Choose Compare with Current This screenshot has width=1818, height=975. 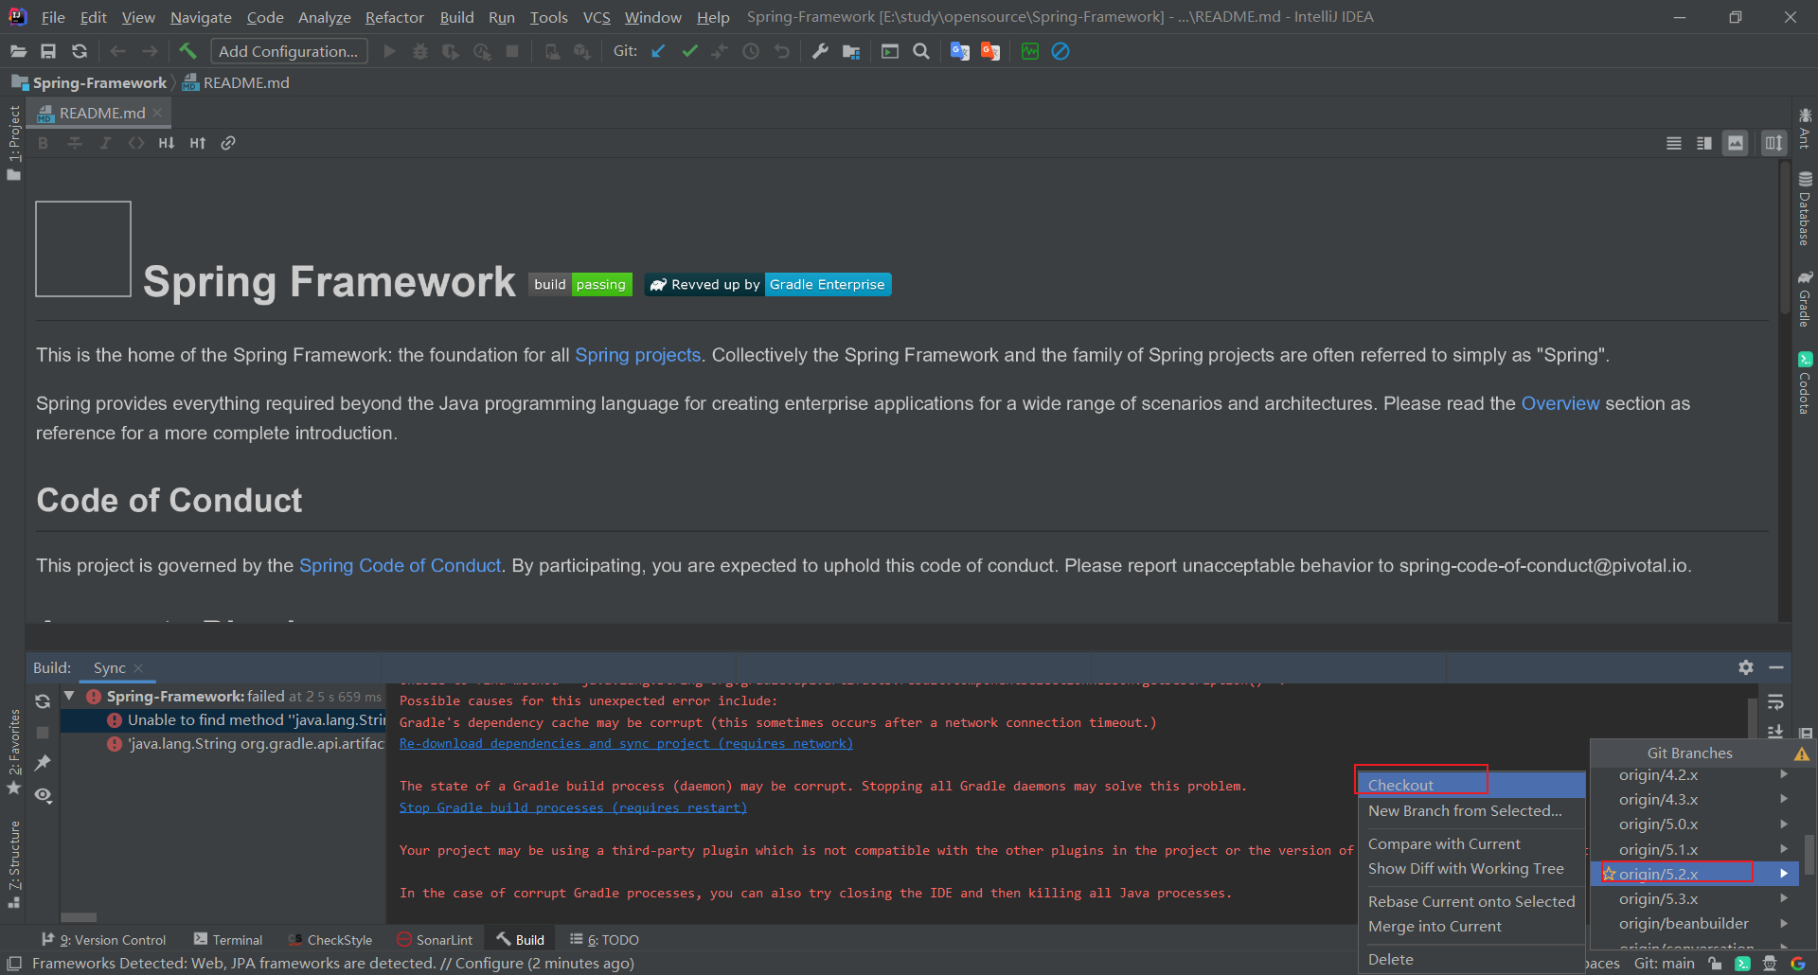tap(1471, 843)
